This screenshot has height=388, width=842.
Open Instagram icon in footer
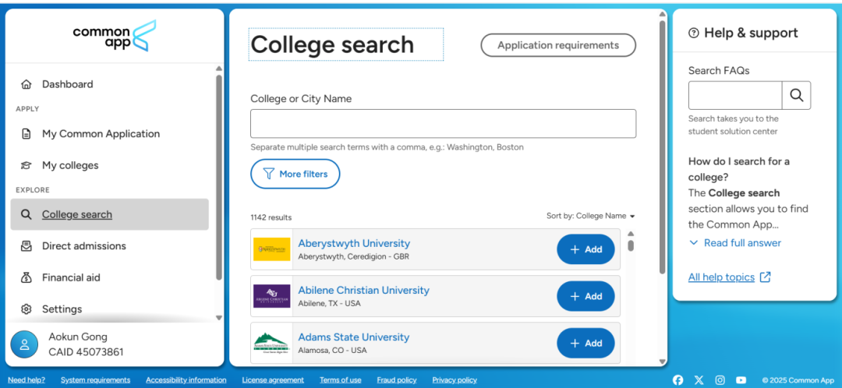[720, 380]
